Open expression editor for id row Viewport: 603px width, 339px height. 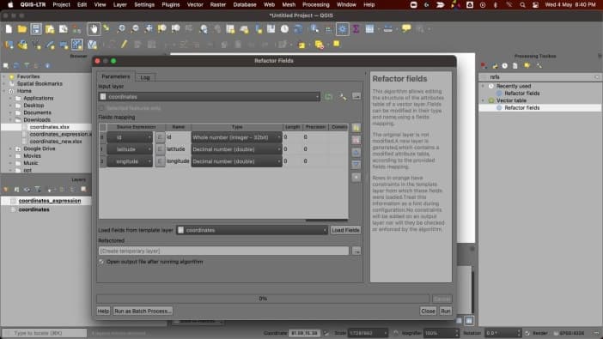[160, 137]
